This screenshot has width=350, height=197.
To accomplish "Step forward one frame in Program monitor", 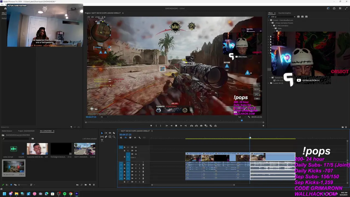I will click(x=181, y=126).
